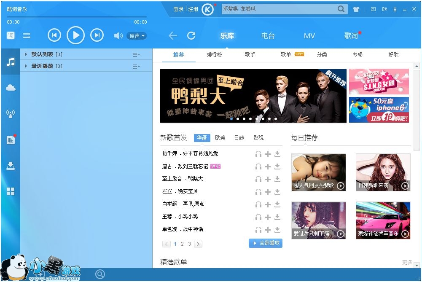Open the phone remote control icon

[x=395, y=9]
